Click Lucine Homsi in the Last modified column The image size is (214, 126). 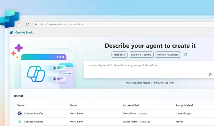click(130, 122)
